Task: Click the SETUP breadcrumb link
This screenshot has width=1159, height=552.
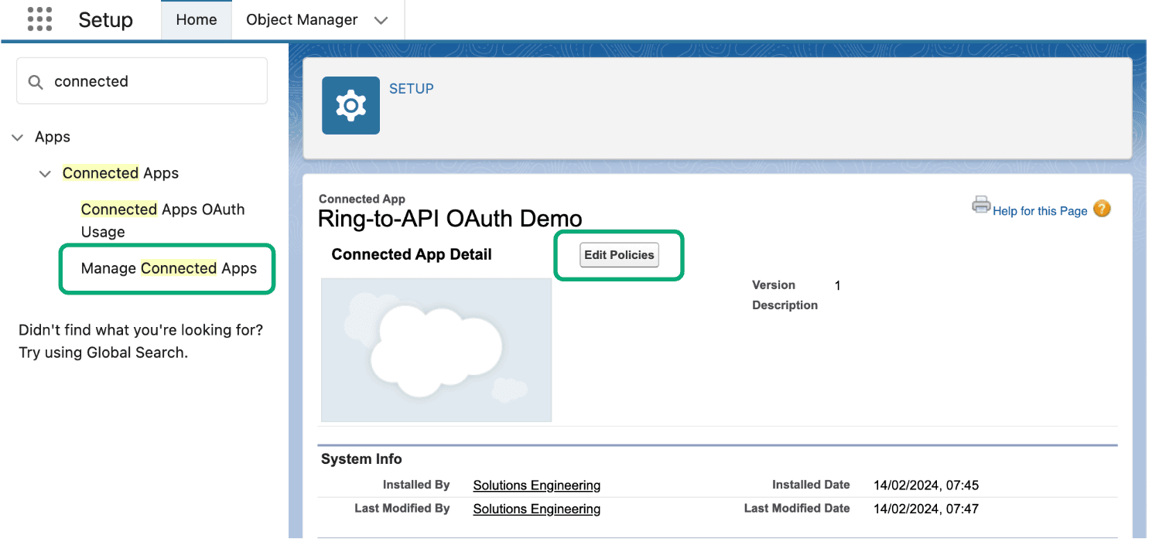Action: point(411,89)
